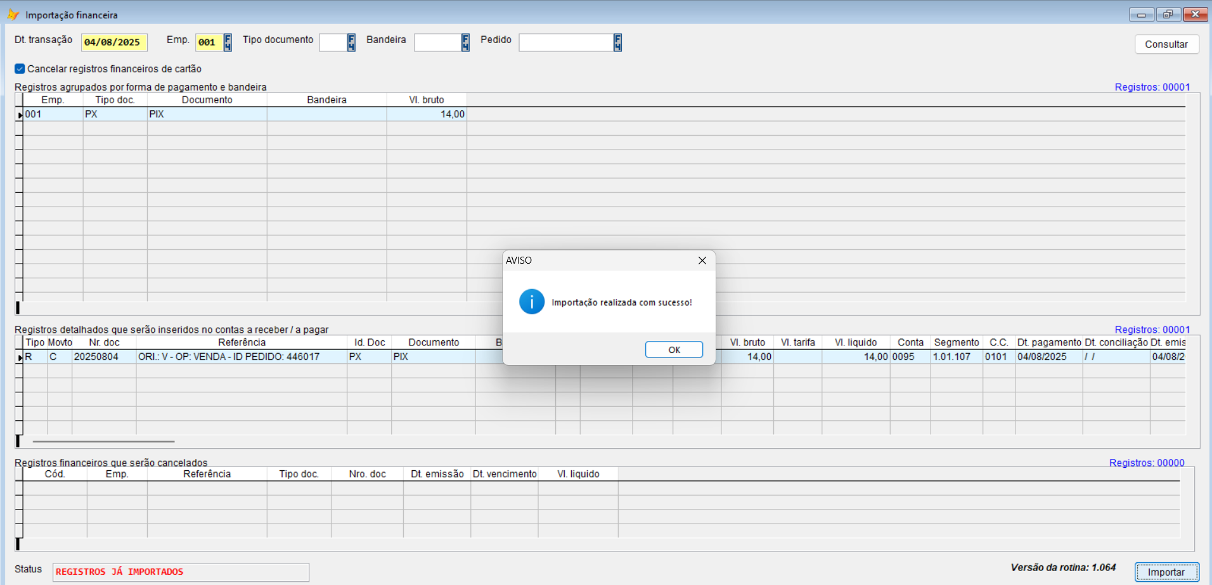Click the blue info icon in dialog

tap(531, 302)
